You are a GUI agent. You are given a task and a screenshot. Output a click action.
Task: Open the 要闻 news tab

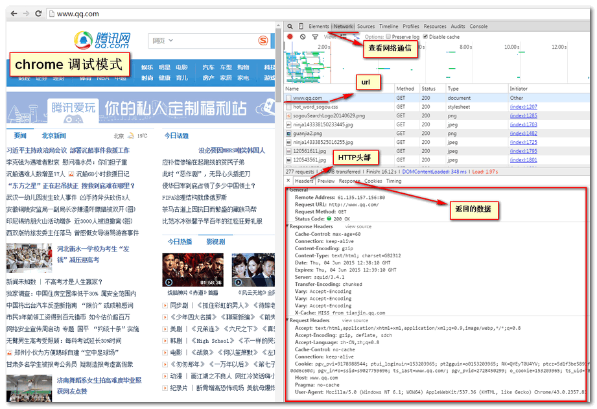pyautogui.click(x=20, y=135)
